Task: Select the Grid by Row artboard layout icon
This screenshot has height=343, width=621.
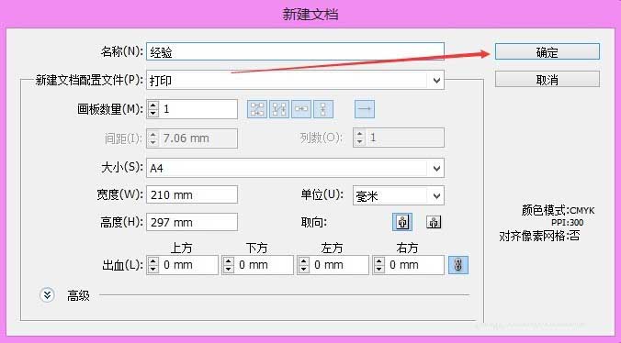Action: [257, 108]
